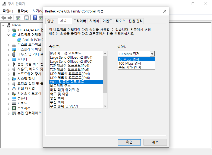Click the 컴퓨터 category icon

coord(14,99)
